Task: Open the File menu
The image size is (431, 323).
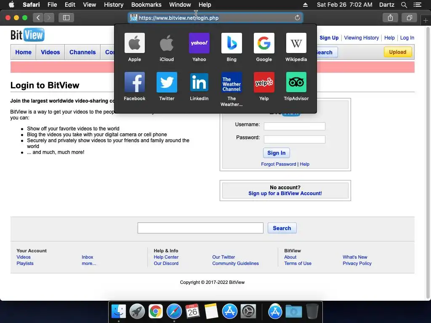Action: (52, 5)
